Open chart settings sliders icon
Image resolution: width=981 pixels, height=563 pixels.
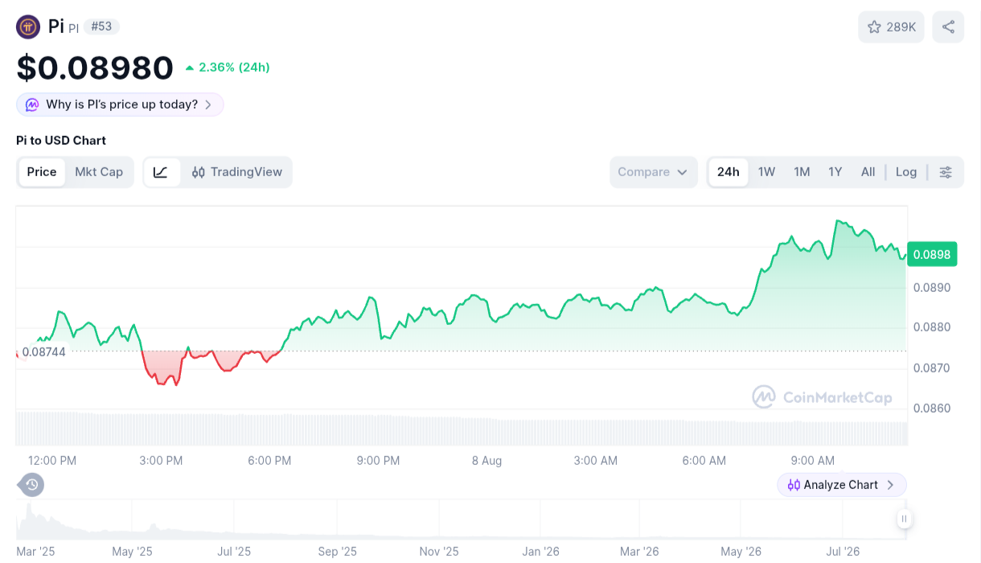tap(946, 172)
